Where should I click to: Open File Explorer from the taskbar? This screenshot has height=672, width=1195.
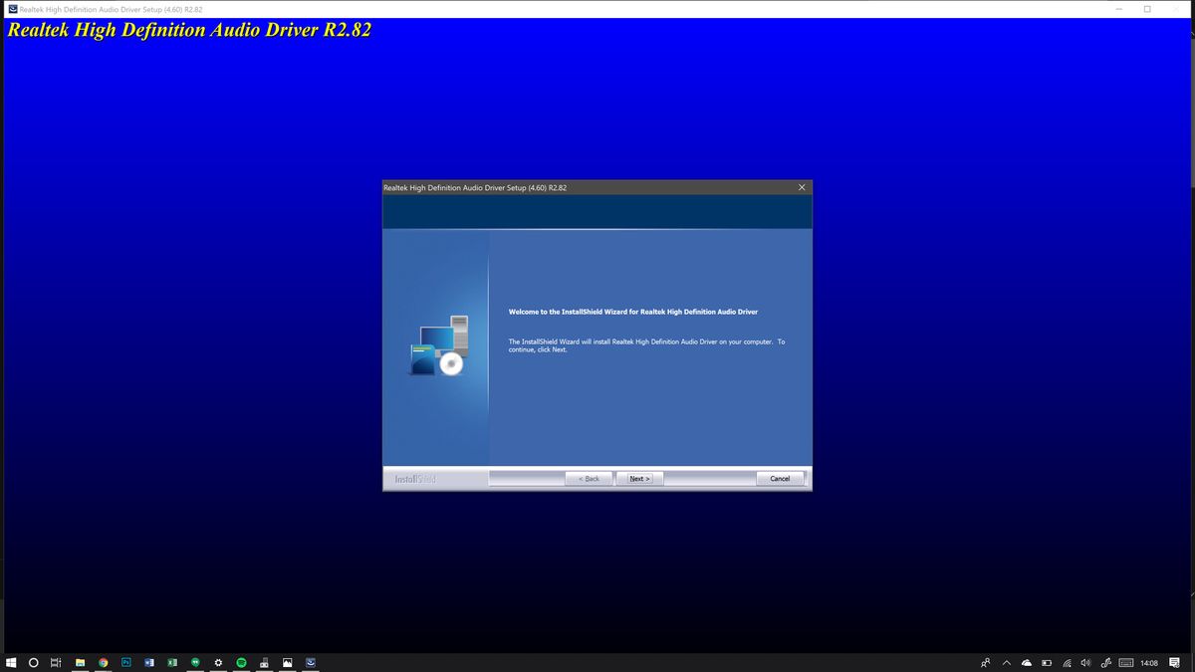click(78, 662)
